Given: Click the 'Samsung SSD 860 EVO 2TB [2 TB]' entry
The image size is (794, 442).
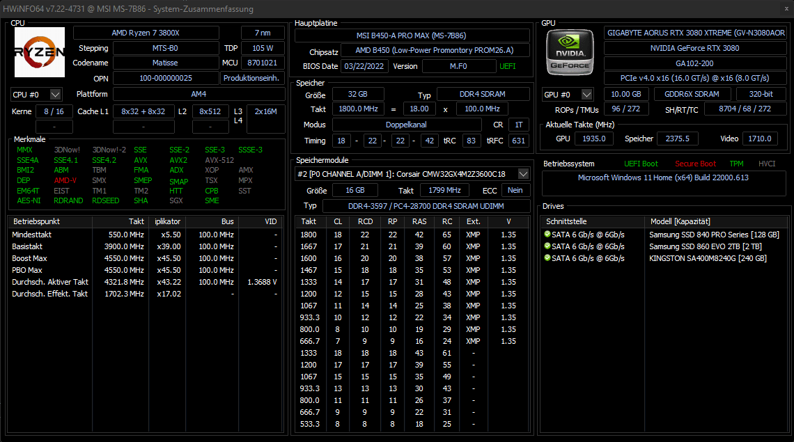Looking at the screenshot, I should click(x=706, y=246).
